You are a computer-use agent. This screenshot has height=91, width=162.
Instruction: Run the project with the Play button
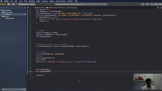coord(9,4)
